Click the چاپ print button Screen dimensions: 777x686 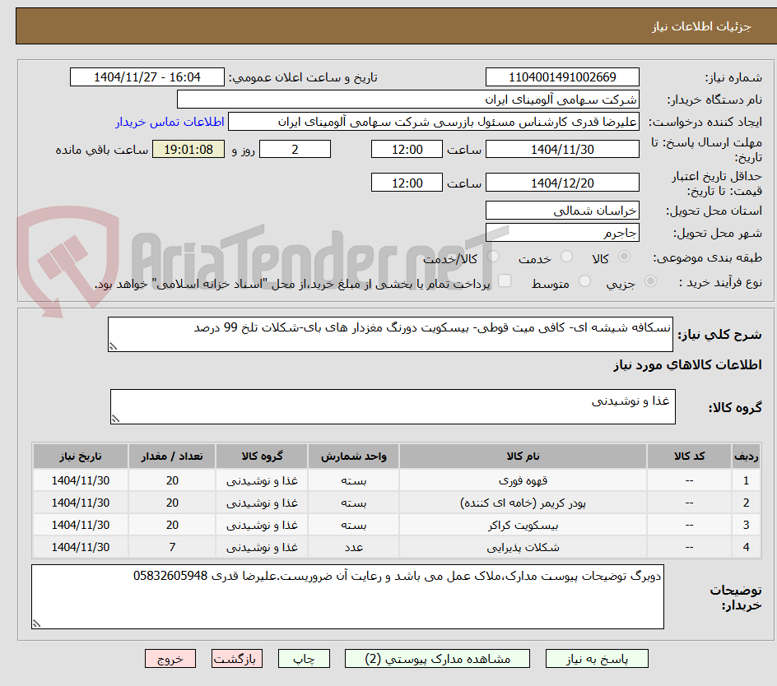tap(304, 659)
